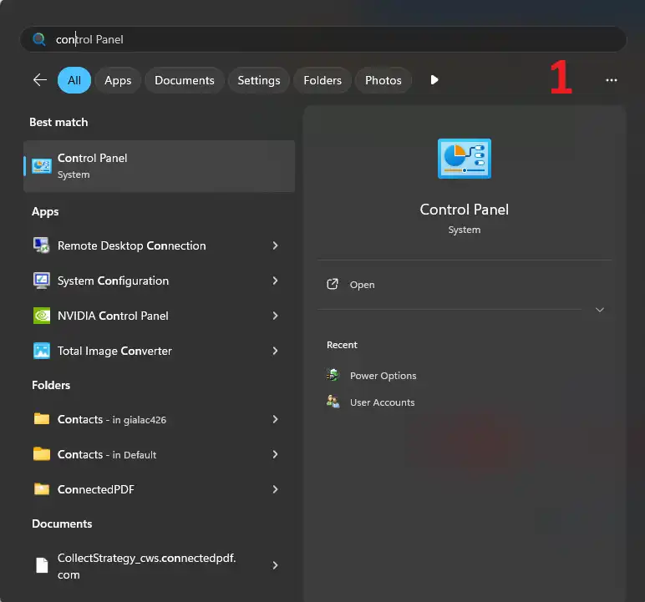Click inside the search text box
The width and height of the screenshot is (645, 602).
pyautogui.click(x=334, y=39)
